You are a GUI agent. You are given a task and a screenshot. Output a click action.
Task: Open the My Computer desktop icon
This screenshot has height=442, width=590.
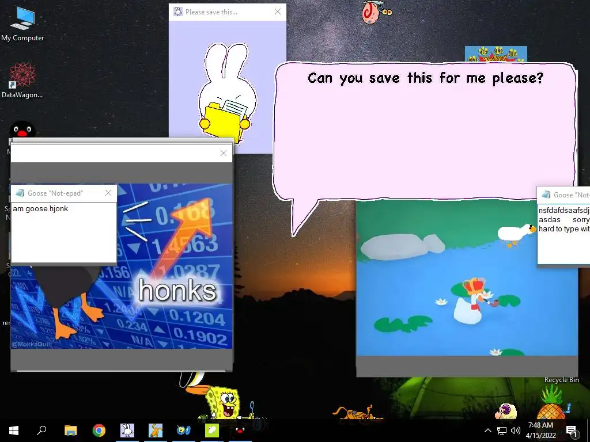pos(22,23)
